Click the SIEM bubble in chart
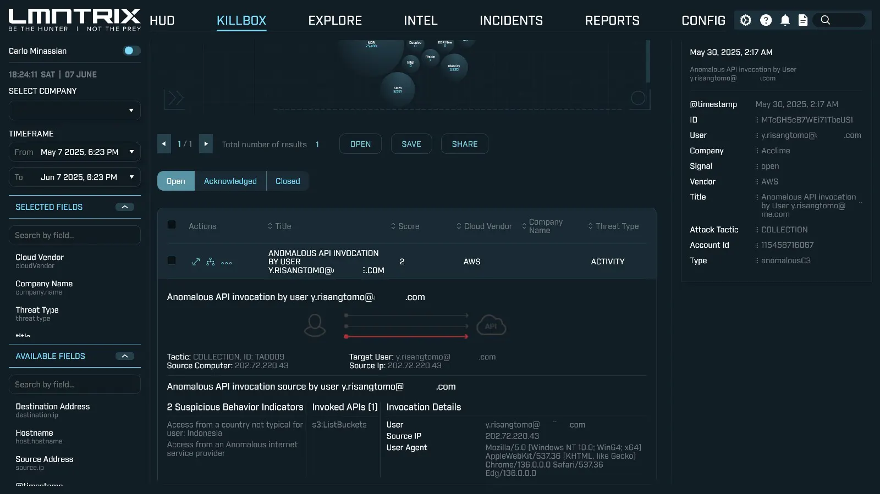Viewport: 880px width, 494px height. pos(398,89)
